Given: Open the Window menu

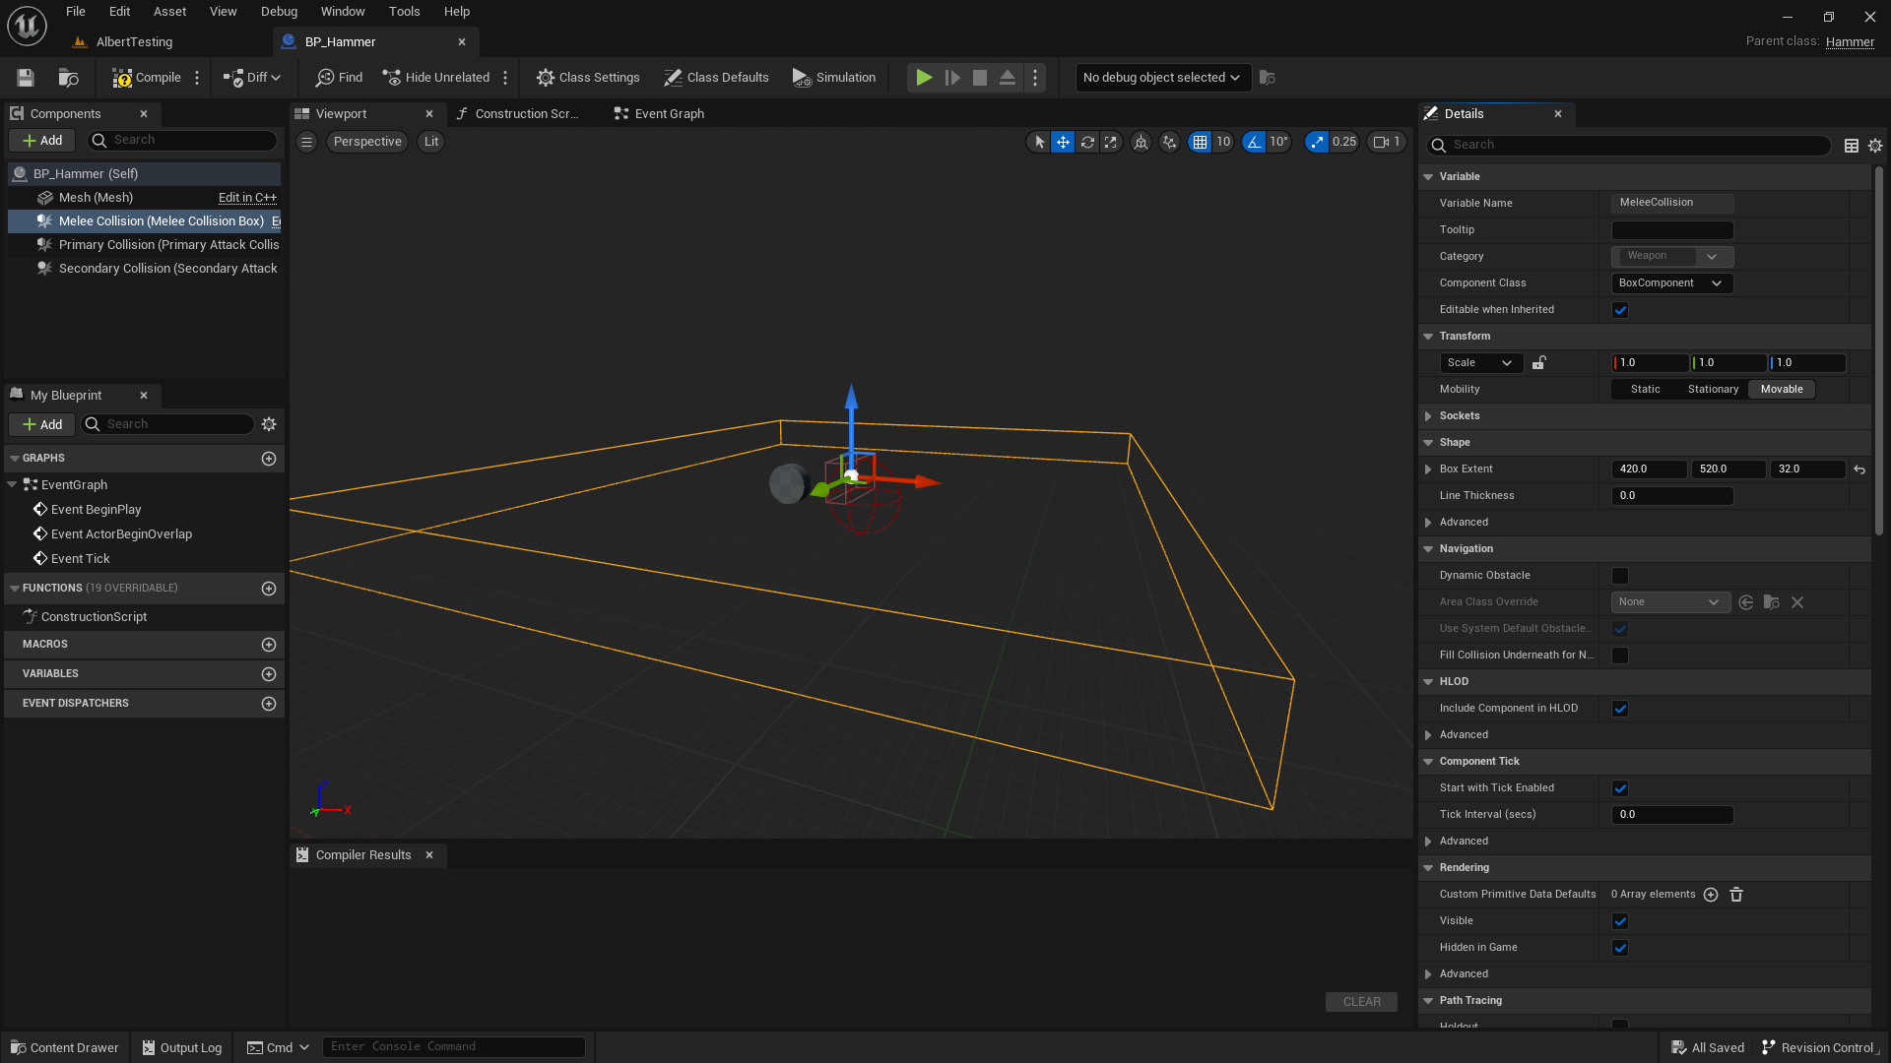Looking at the screenshot, I should click(343, 11).
